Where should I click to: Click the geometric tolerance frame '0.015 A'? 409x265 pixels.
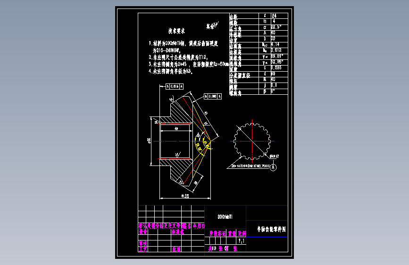(175, 86)
